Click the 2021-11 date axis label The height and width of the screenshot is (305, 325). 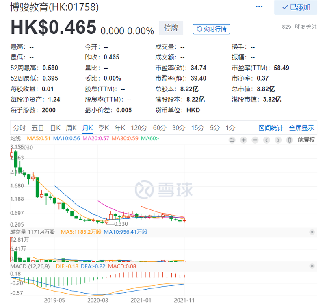pyautogui.click(x=184, y=300)
